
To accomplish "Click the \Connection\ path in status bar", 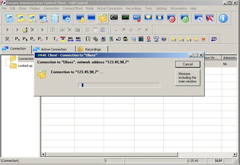I will [x=10, y=161].
